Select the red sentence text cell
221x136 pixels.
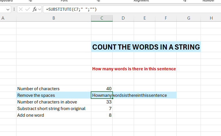(134, 69)
